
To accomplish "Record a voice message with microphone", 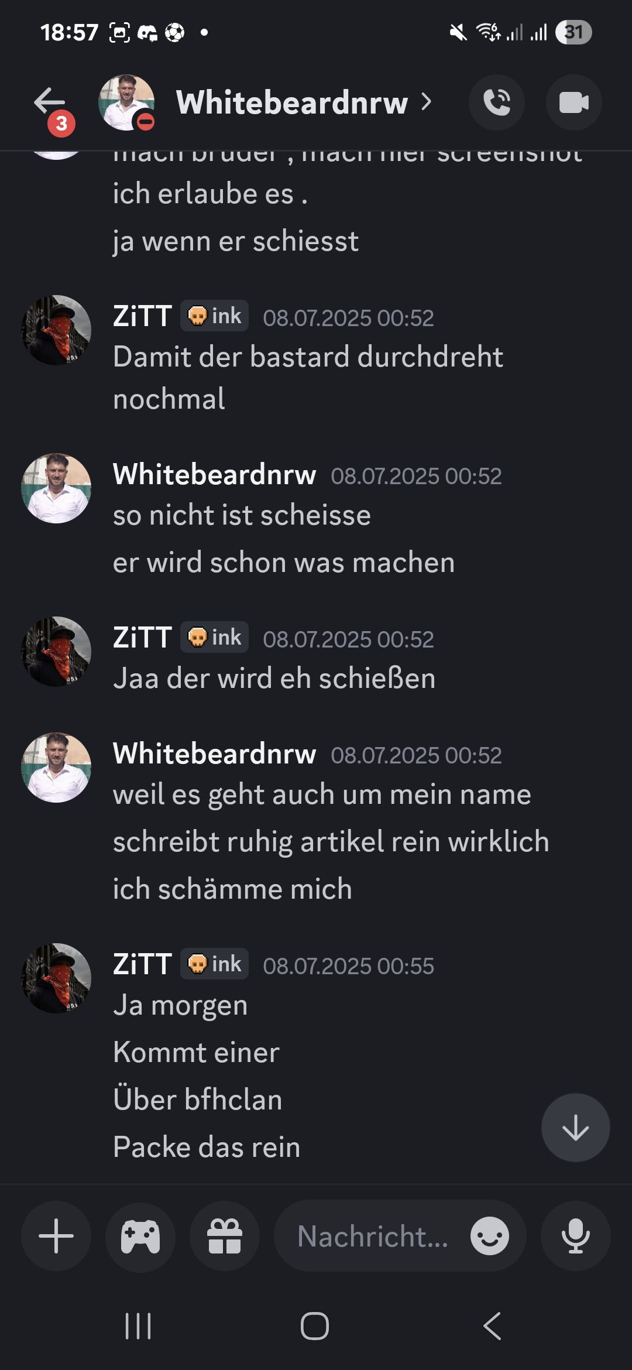I will 576,1236.
